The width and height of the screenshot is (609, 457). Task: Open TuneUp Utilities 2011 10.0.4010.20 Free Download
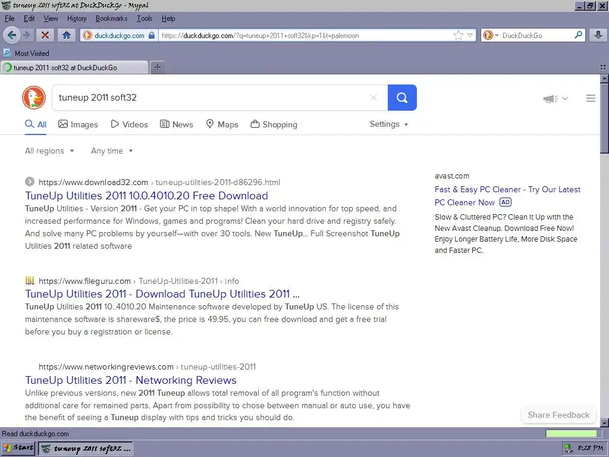click(146, 195)
